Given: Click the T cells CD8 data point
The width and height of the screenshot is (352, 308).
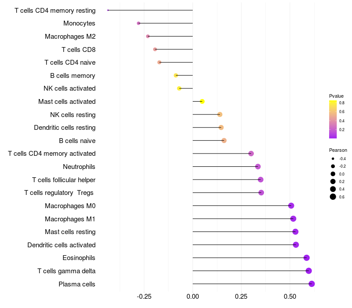Looking at the screenshot, I should point(155,49).
